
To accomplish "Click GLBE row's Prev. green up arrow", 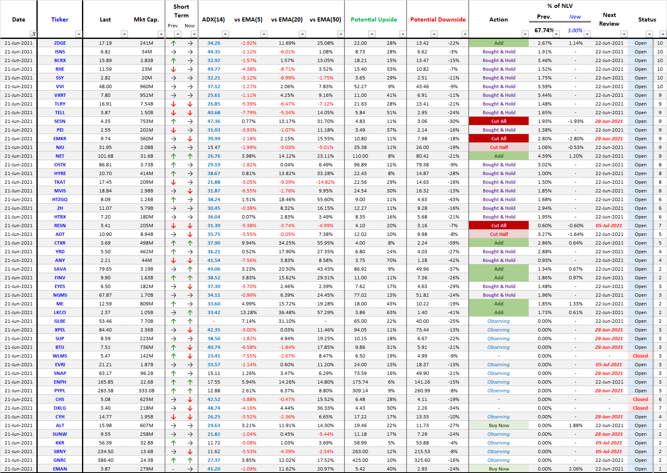I will click(173, 321).
